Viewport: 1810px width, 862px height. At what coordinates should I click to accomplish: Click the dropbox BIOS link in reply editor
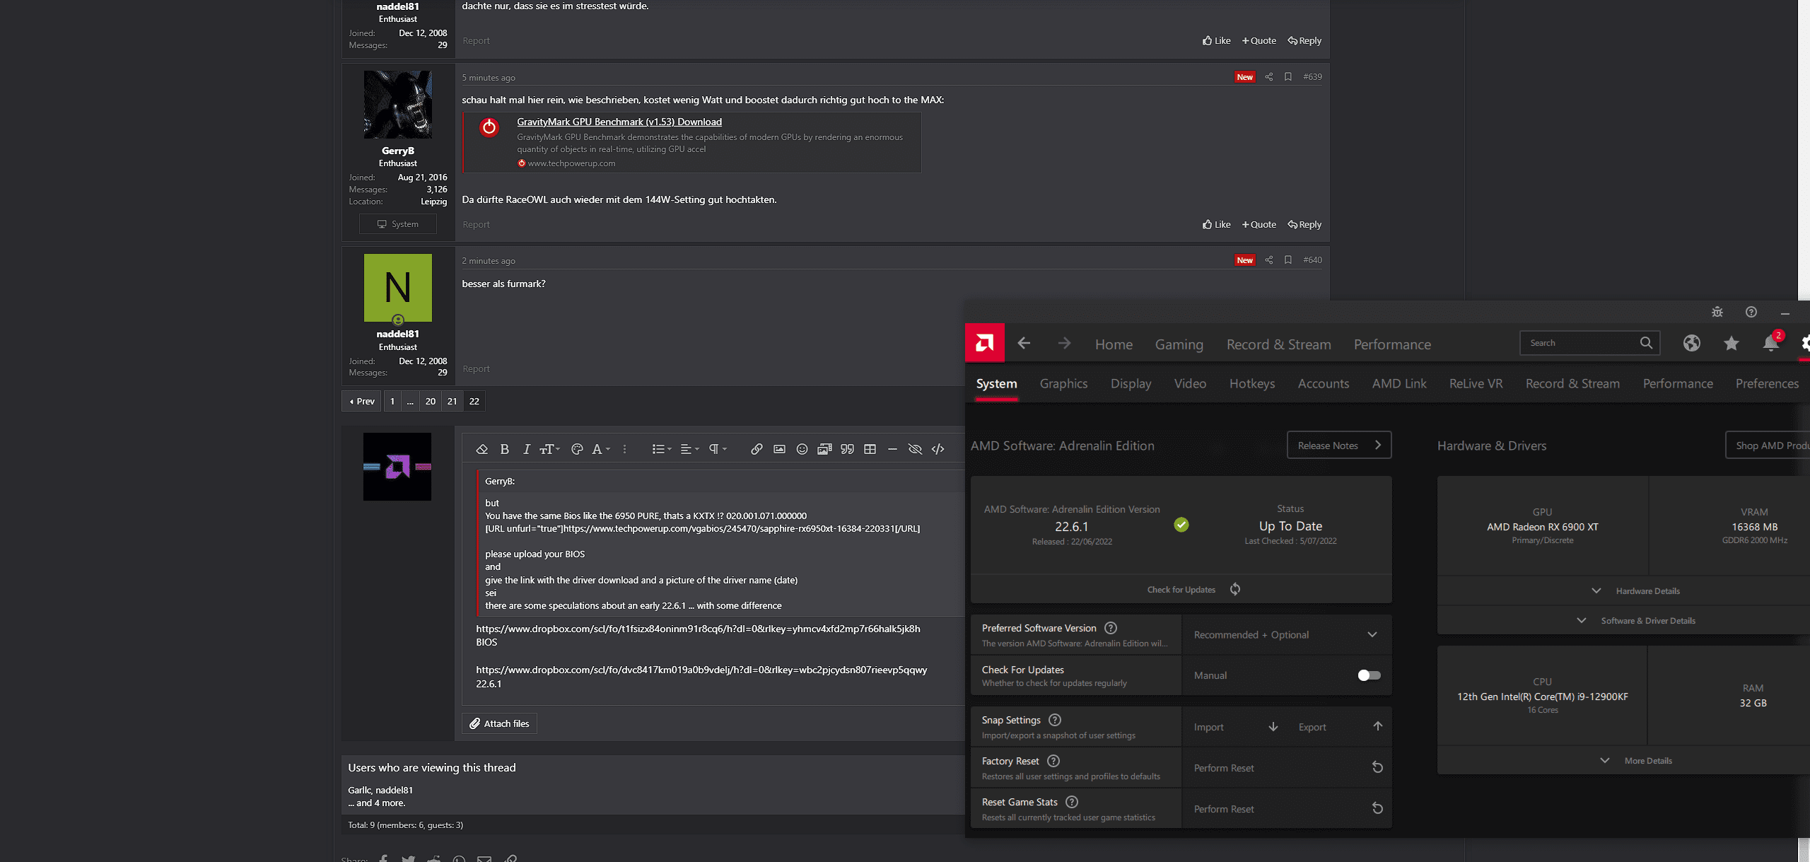(698, 629)
